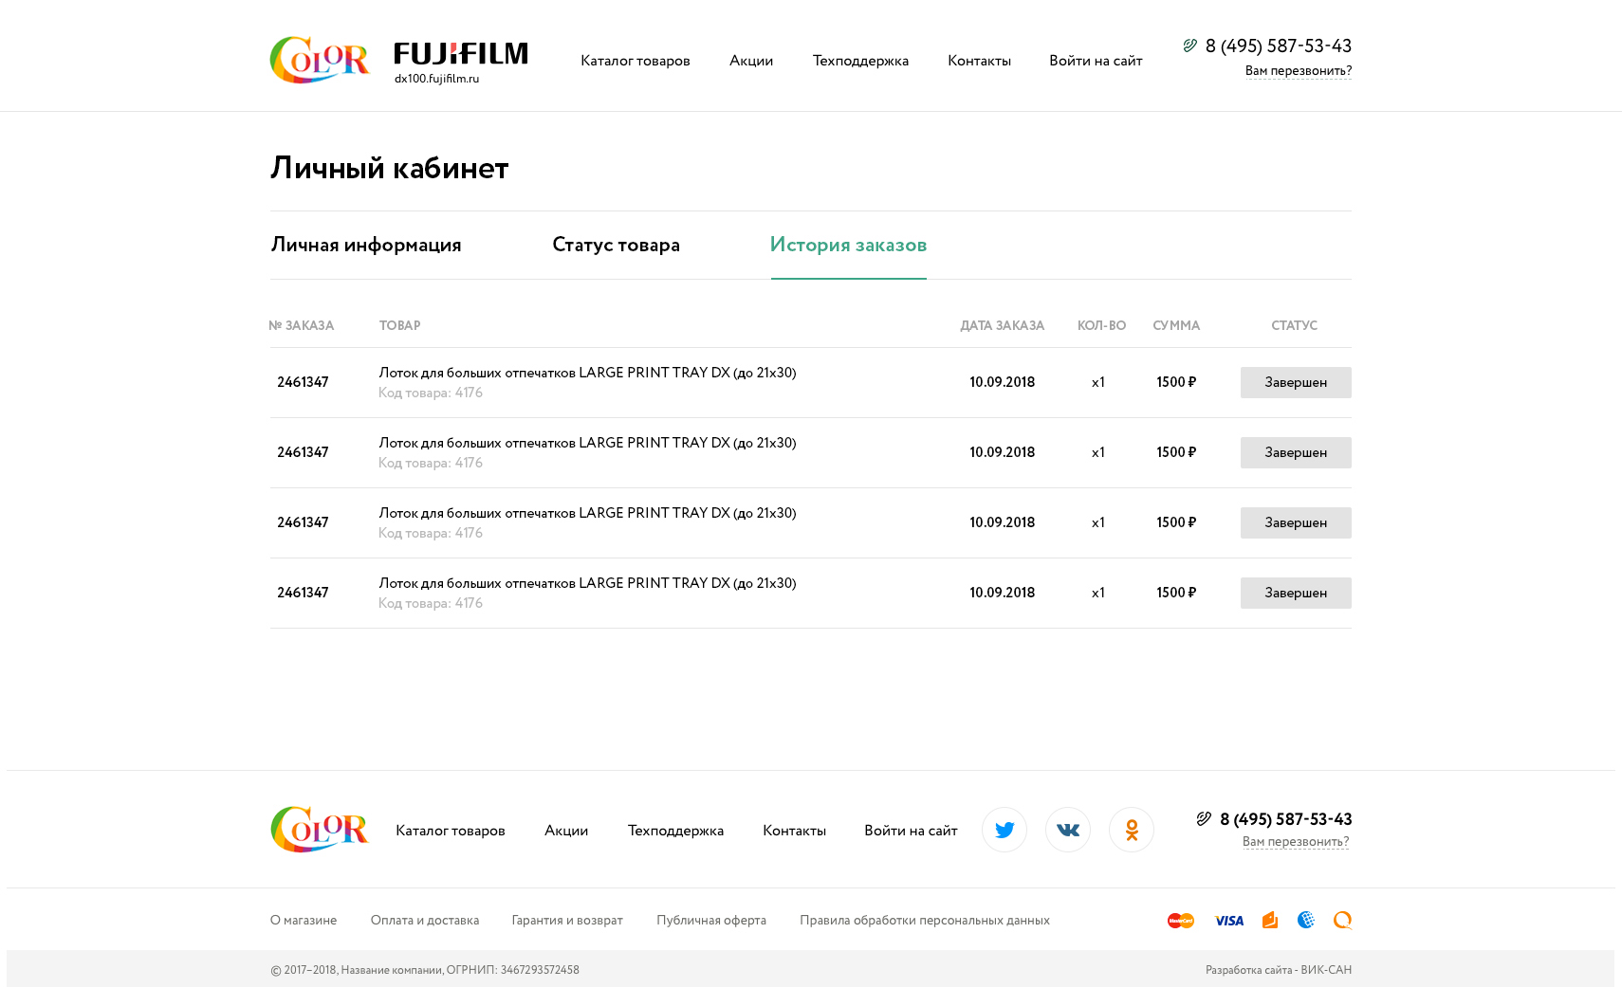This screenshot has width=1622, height=988.
Task: Select the История заказов tab
Action: coord(848,245)
